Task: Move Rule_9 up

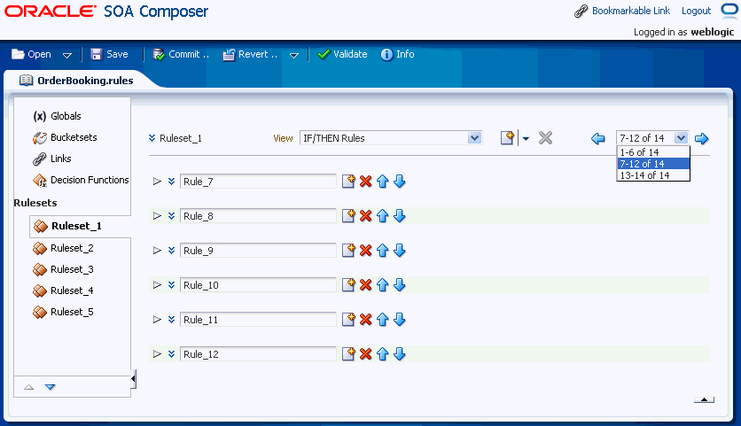Action: click(x=383, y=251)
